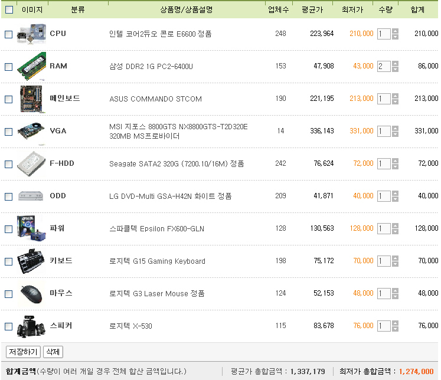Increase the CPU quantity with the up arrow
441x380 pixels.
(x=395, y=31)
